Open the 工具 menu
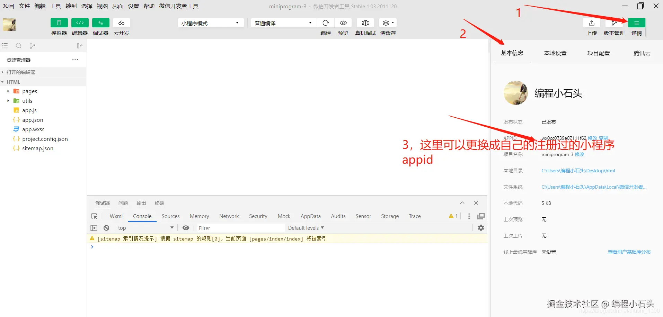 tap(55, 6)
